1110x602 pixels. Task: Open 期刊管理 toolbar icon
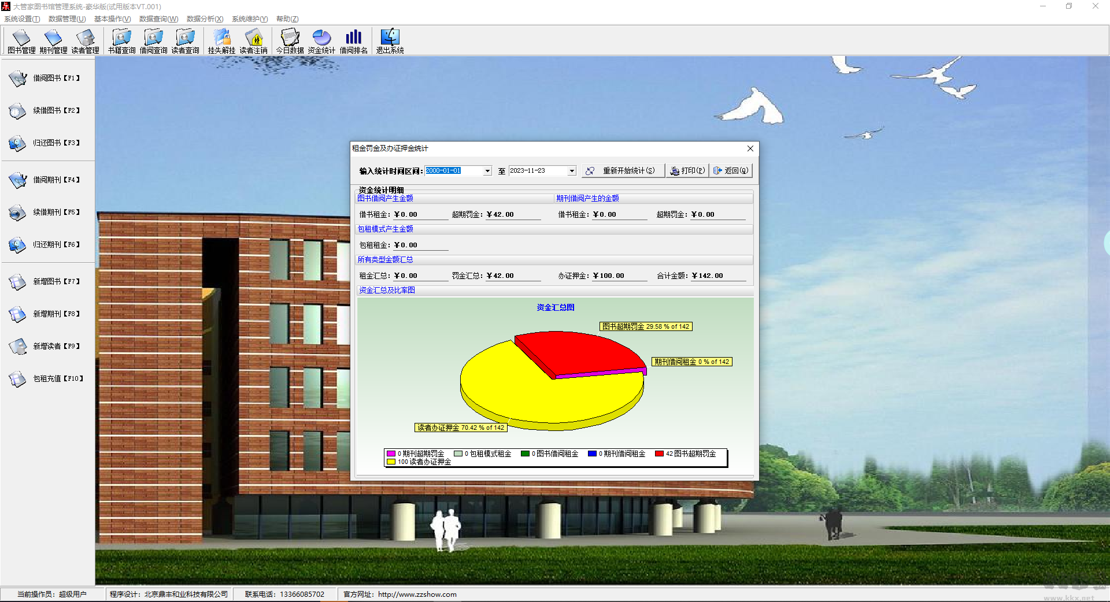click(x=53, y=42)
